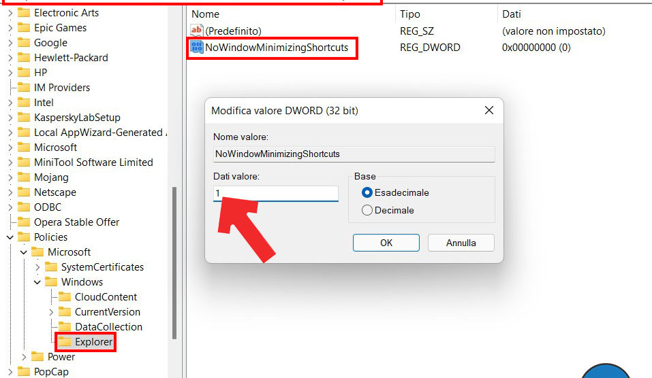
Task: Click the IM Providers folder icon
Action: (24, 88)
